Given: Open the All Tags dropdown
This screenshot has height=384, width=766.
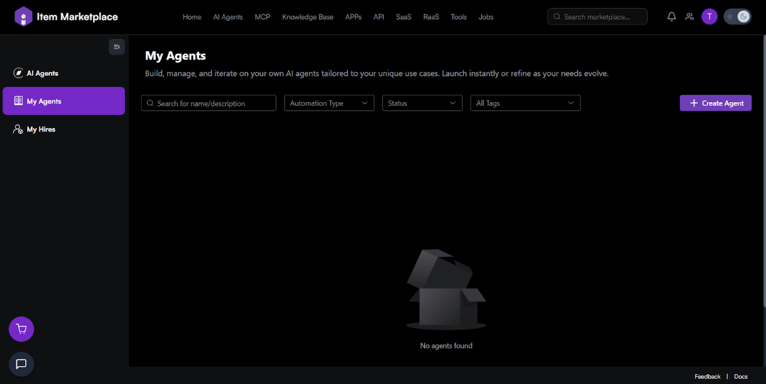Looking at the screenshot, I should click(525, 103).
